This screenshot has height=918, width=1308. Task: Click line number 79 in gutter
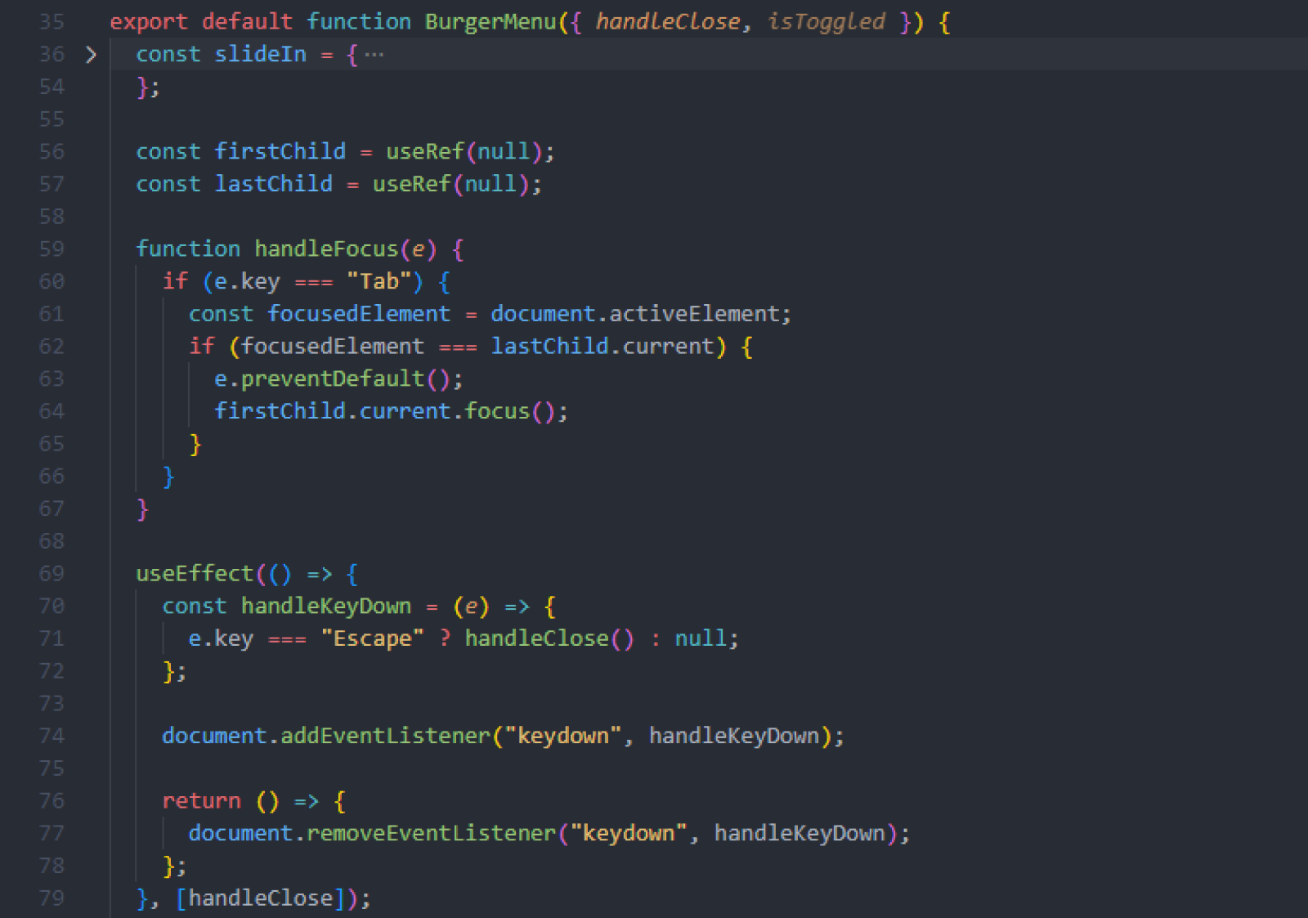52,898
